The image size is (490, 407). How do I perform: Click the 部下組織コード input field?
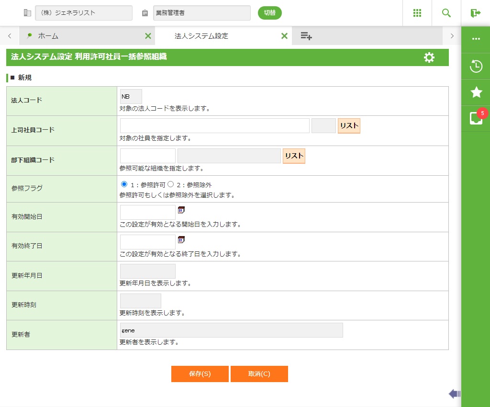(148, 156)
